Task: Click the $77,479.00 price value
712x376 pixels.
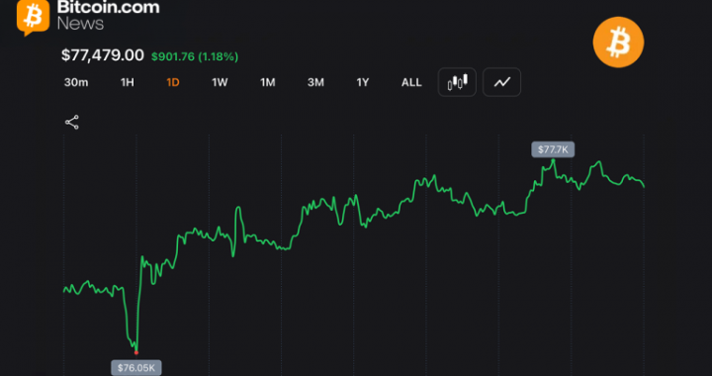Action: point(103,55)
